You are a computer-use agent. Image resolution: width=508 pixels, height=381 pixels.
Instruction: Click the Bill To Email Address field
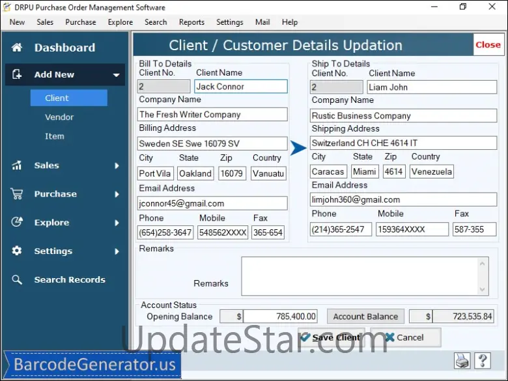[x=212, y=203]
